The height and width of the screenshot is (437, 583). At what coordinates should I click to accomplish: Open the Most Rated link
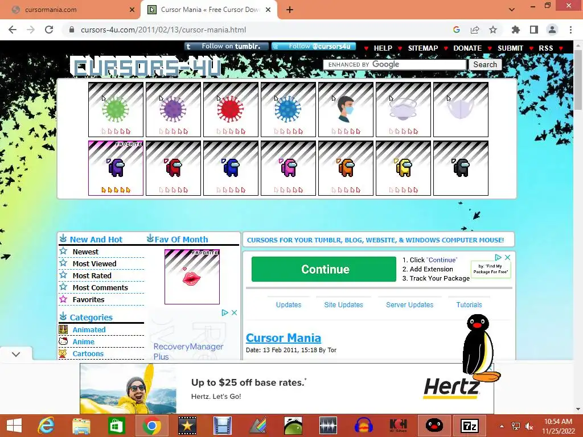pos(92,276)
